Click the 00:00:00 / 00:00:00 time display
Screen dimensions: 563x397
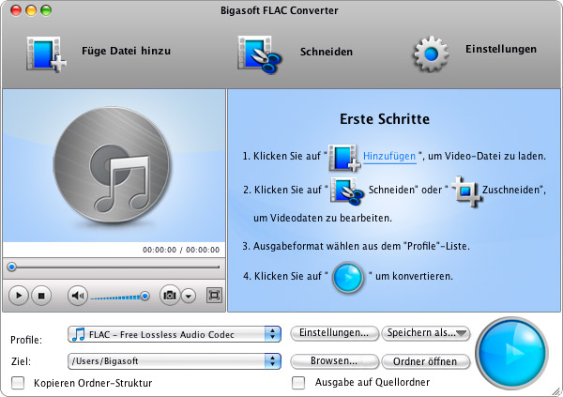[181, 250]
